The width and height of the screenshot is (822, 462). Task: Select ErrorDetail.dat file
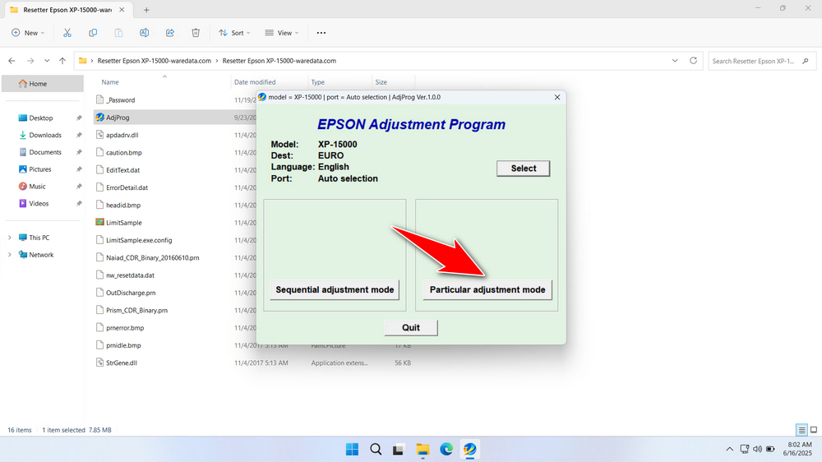point(127,187)
